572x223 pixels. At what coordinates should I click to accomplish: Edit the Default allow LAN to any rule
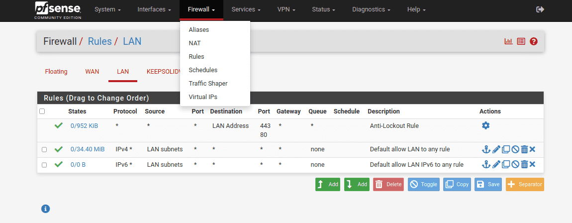click(x=496, y=149)
